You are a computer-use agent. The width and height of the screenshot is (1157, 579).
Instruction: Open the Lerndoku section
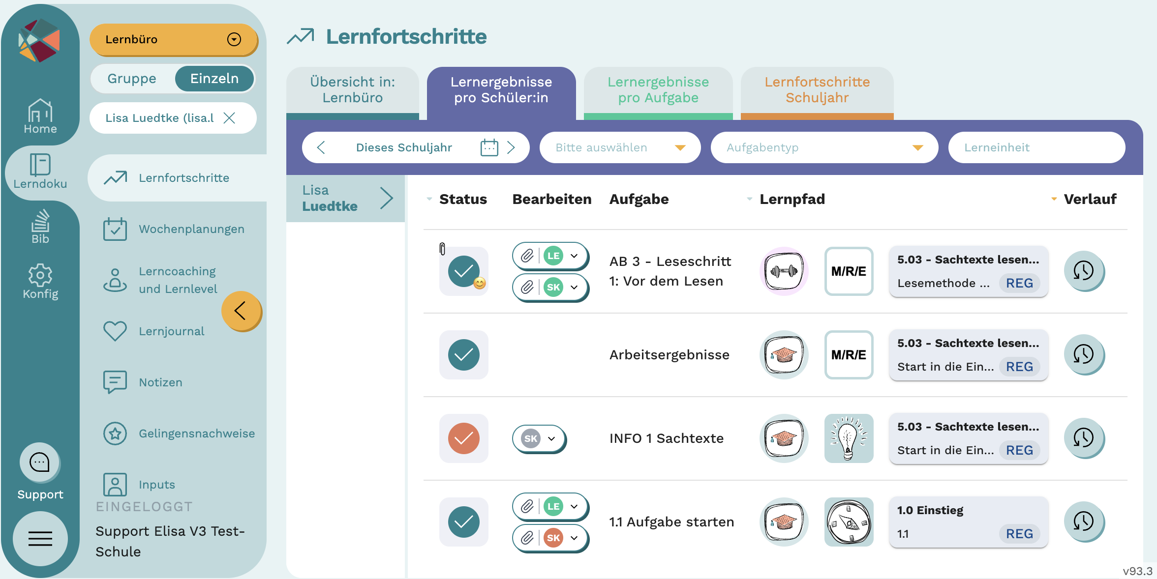click(x=40, y=172)
